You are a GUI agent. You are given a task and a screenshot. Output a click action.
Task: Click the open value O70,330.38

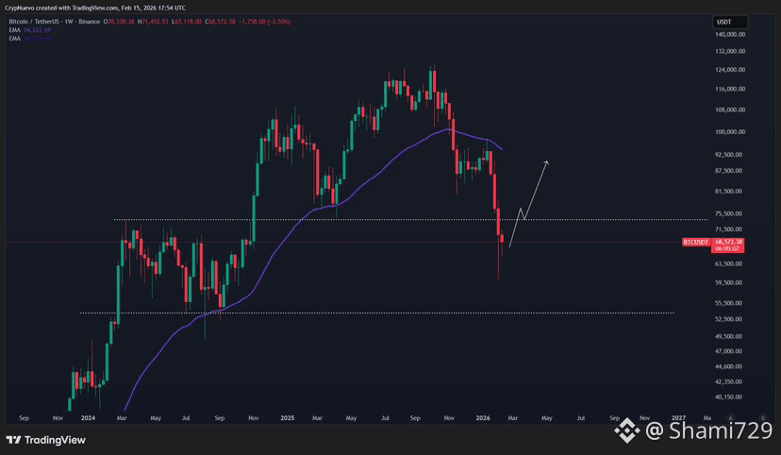click(x=119, y=22)
